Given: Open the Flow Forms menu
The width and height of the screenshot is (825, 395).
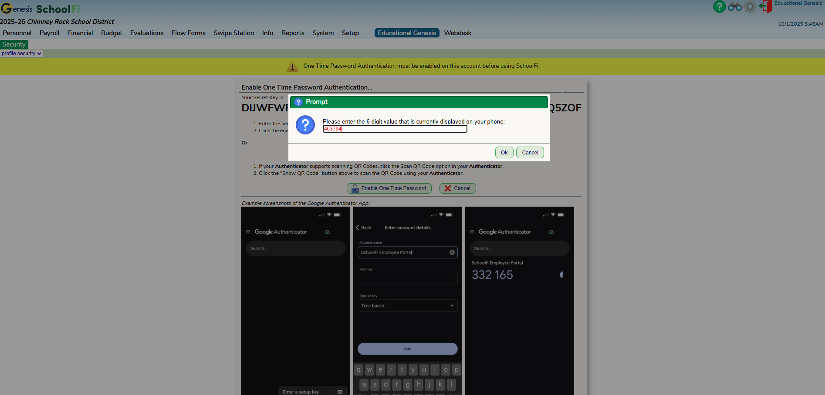Looking at the screenshot, I should (188, 33).
